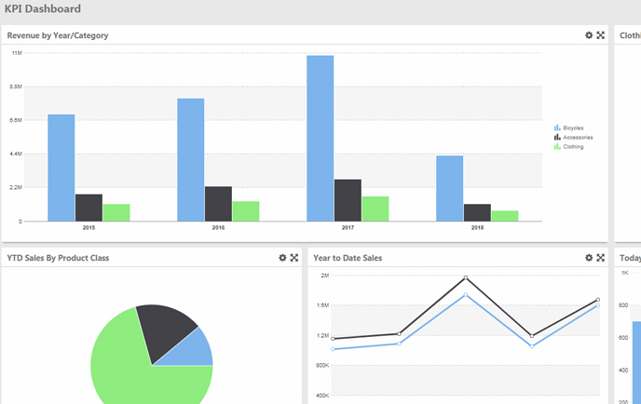
Task: Maximize the Year to Date Sales panel
Action: point(601,258)
